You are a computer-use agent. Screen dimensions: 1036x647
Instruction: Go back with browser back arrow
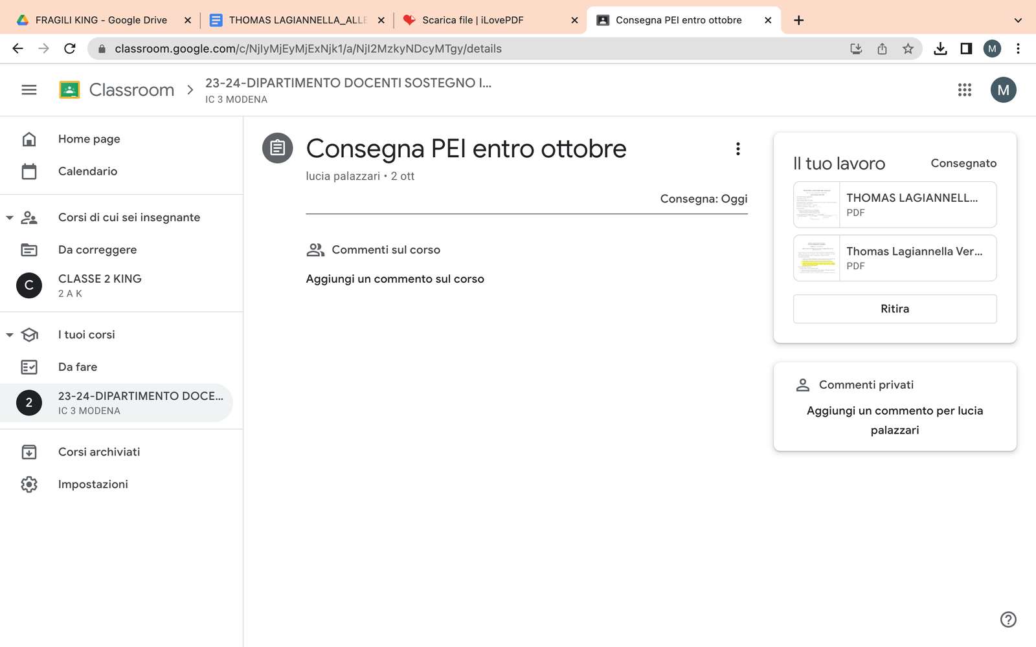tap(18, 49)
